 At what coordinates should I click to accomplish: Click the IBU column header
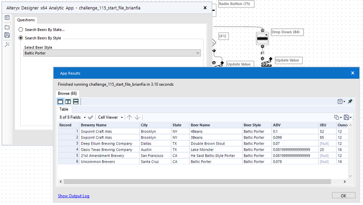[x=327, y=125]
